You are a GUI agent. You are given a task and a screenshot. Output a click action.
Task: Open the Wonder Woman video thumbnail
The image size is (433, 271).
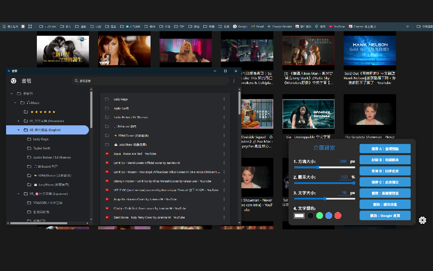(x=309, y=114)
